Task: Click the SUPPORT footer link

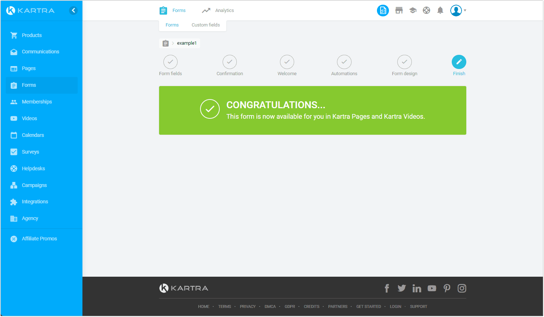Action: point(419,307)
